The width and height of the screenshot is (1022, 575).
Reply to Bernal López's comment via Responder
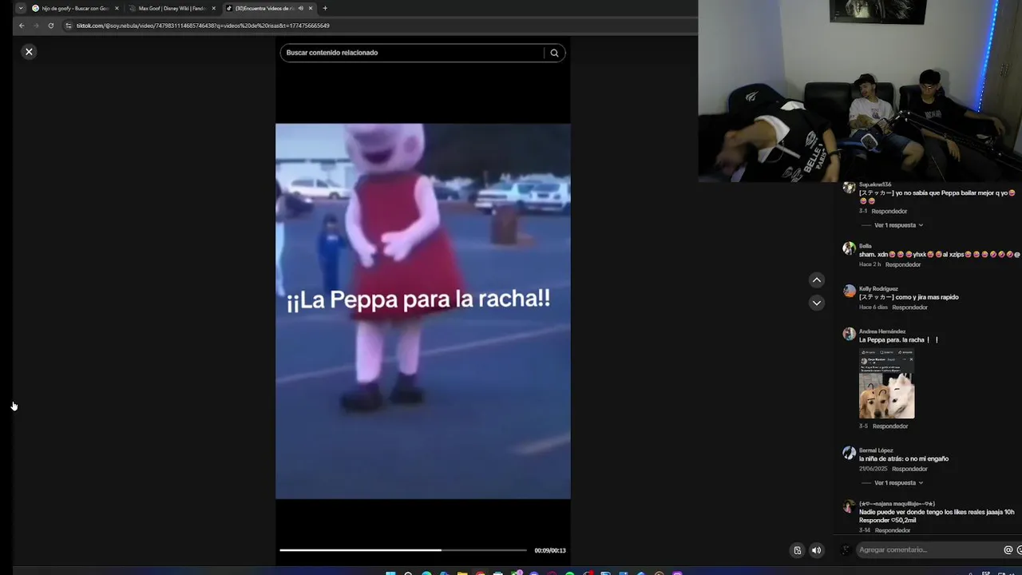(x=909, y=469)
